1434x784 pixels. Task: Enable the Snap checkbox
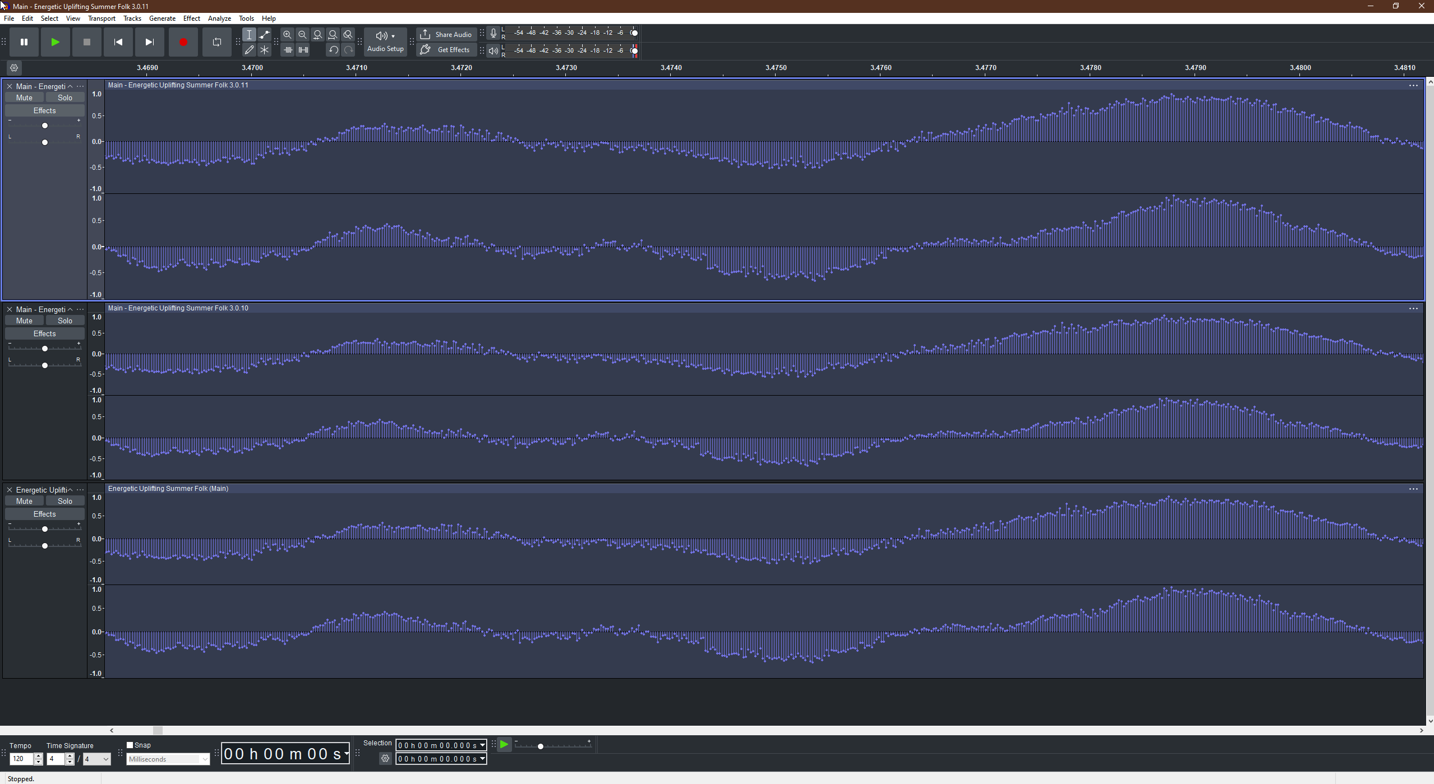point(130,745)
